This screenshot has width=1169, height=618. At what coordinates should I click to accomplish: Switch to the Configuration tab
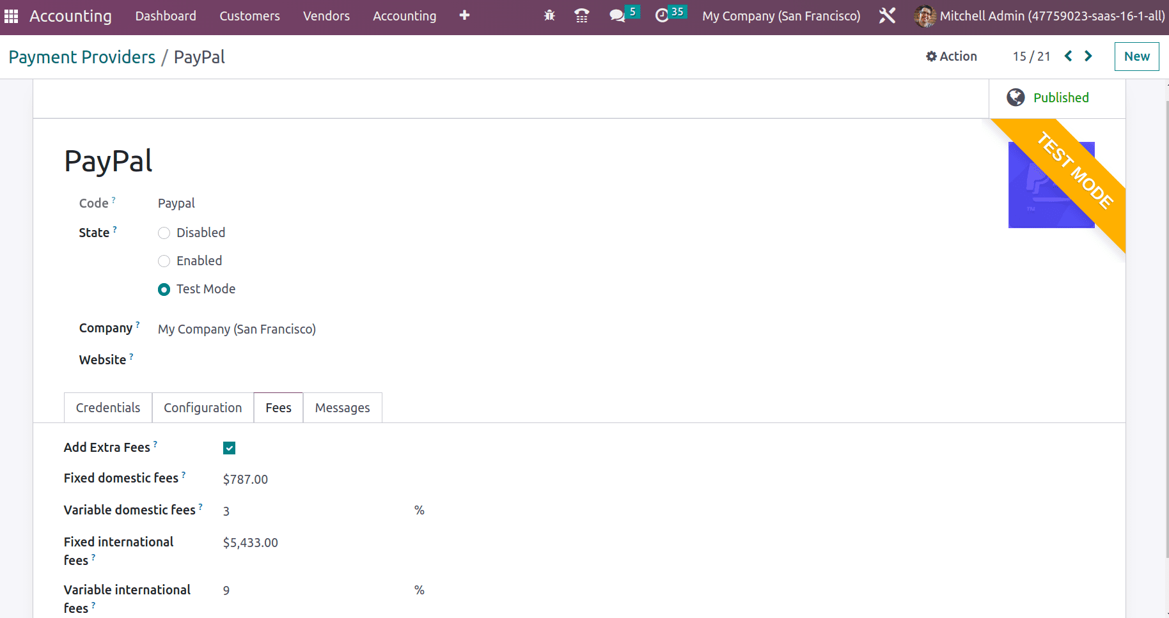[x=203, y=408]
